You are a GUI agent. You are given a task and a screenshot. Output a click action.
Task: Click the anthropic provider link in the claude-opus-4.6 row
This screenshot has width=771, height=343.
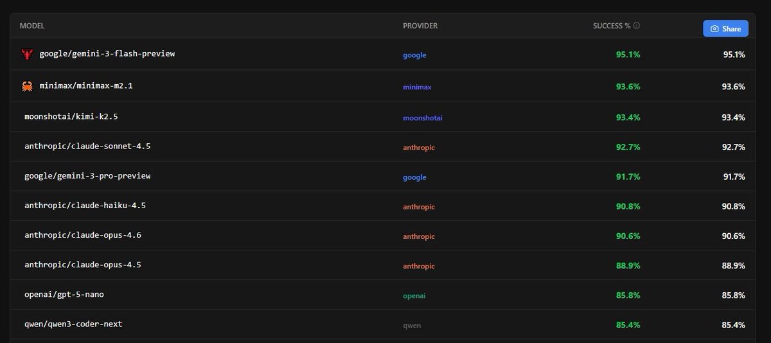419,236
